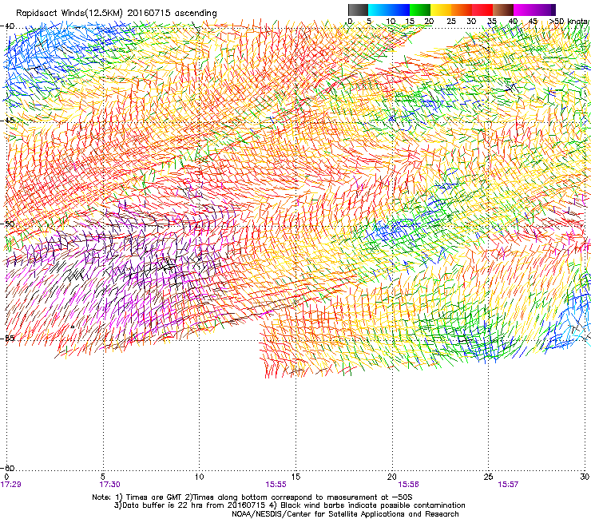Viewport: 591px width, 519px height.
Task: Click the '20' longitude axis label
Action: click(392, 477)
